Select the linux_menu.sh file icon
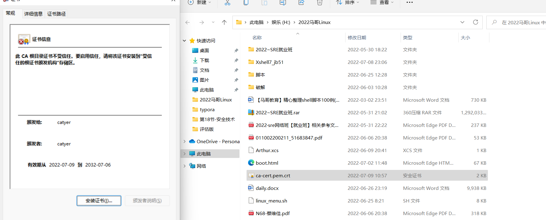Image resolution: width=546 pixels, height=220 pixels. click(251, 201)
